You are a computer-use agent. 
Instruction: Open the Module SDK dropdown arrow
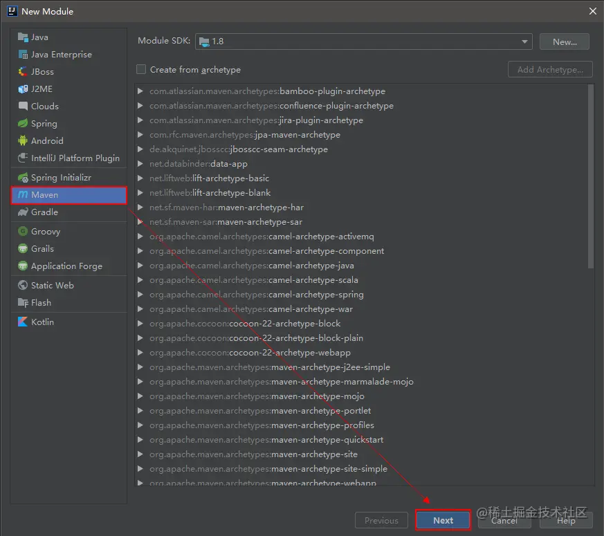coord(524,41)
